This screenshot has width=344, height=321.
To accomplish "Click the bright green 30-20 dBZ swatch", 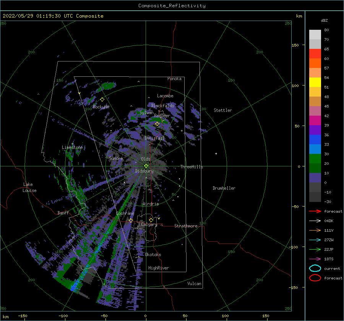I will [x=315, y=159].
